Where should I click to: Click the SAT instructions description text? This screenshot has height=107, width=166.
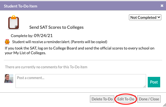79,51
